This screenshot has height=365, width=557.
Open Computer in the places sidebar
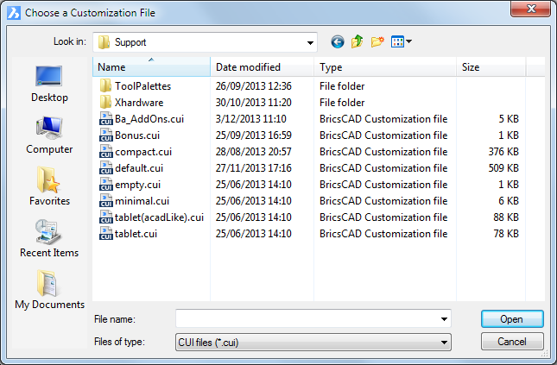tap(49, 135)
